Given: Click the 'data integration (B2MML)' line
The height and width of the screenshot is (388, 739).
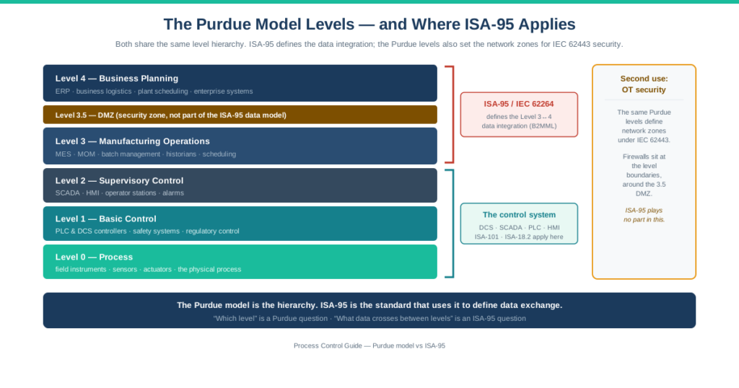Looking at the screenshot, I should (x=519, y=126).
